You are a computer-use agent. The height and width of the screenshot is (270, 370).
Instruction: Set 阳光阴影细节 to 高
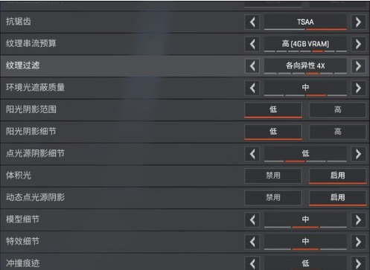pyautogui.click(x=337, y=132)
